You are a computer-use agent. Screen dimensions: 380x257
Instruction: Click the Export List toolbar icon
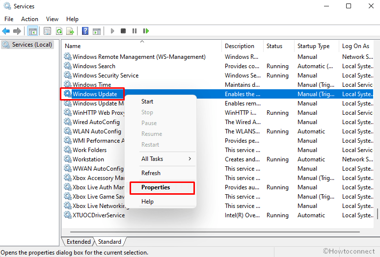pos(70,31)
